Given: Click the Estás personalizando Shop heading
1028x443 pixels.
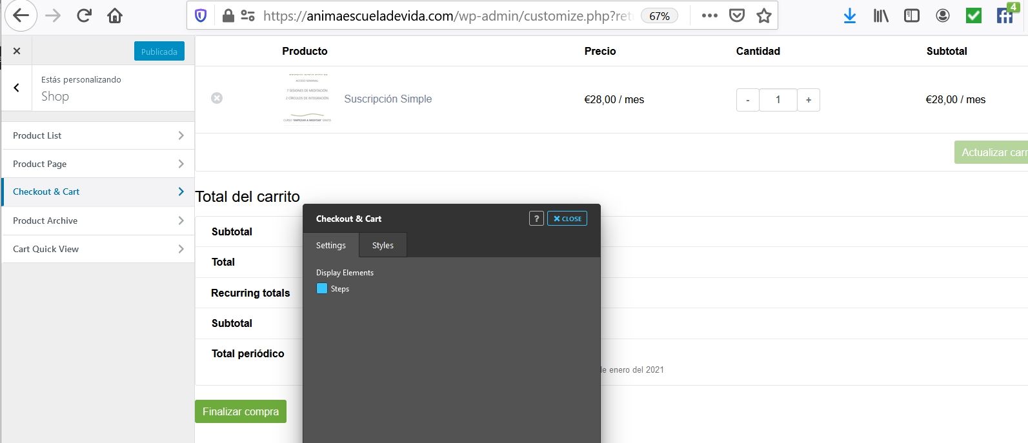Looking at the screenshot, I should point(81,88).
